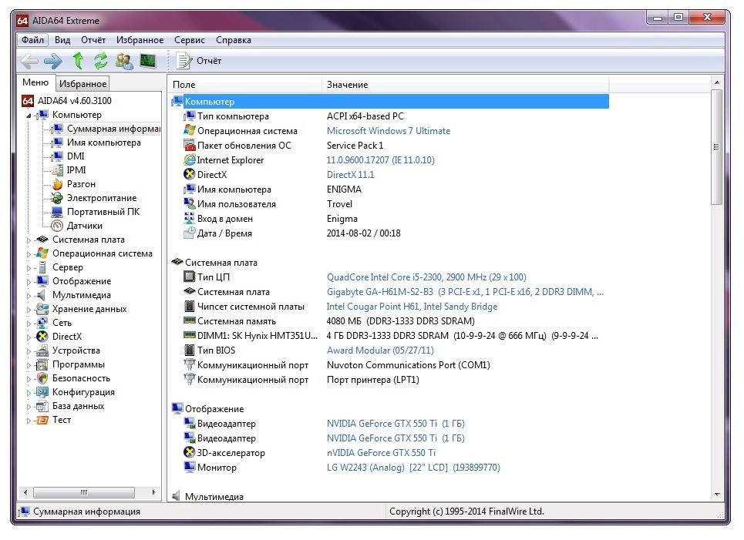Open the Файл menu

pos(32,40)
